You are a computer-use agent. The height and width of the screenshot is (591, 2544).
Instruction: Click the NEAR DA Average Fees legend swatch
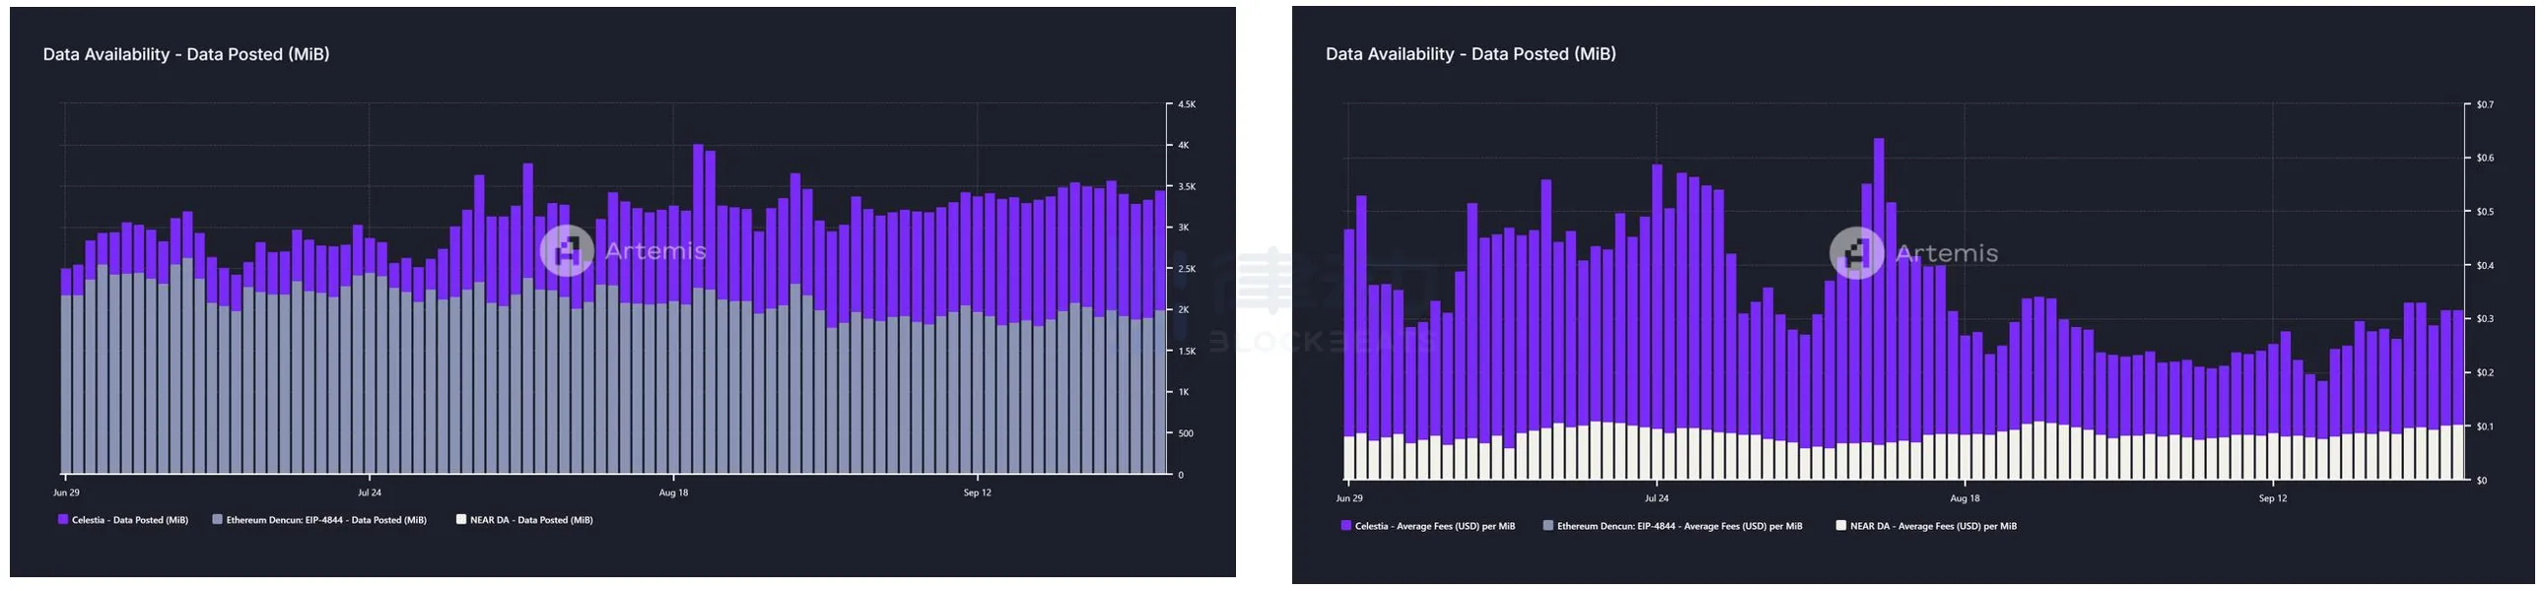click(1841, 526)
